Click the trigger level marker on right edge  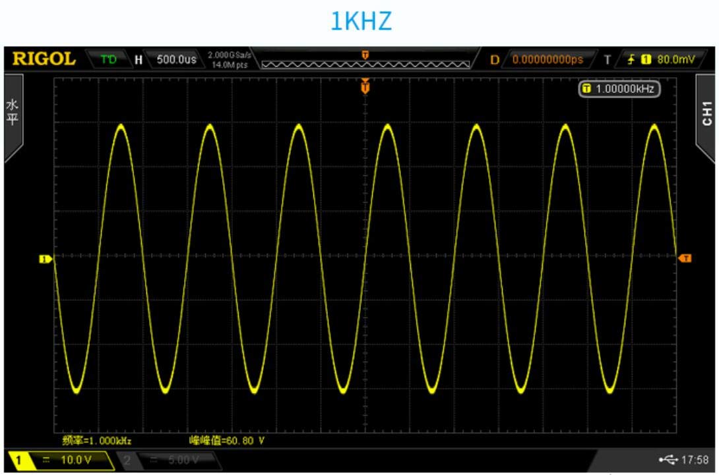coord(687,260)
